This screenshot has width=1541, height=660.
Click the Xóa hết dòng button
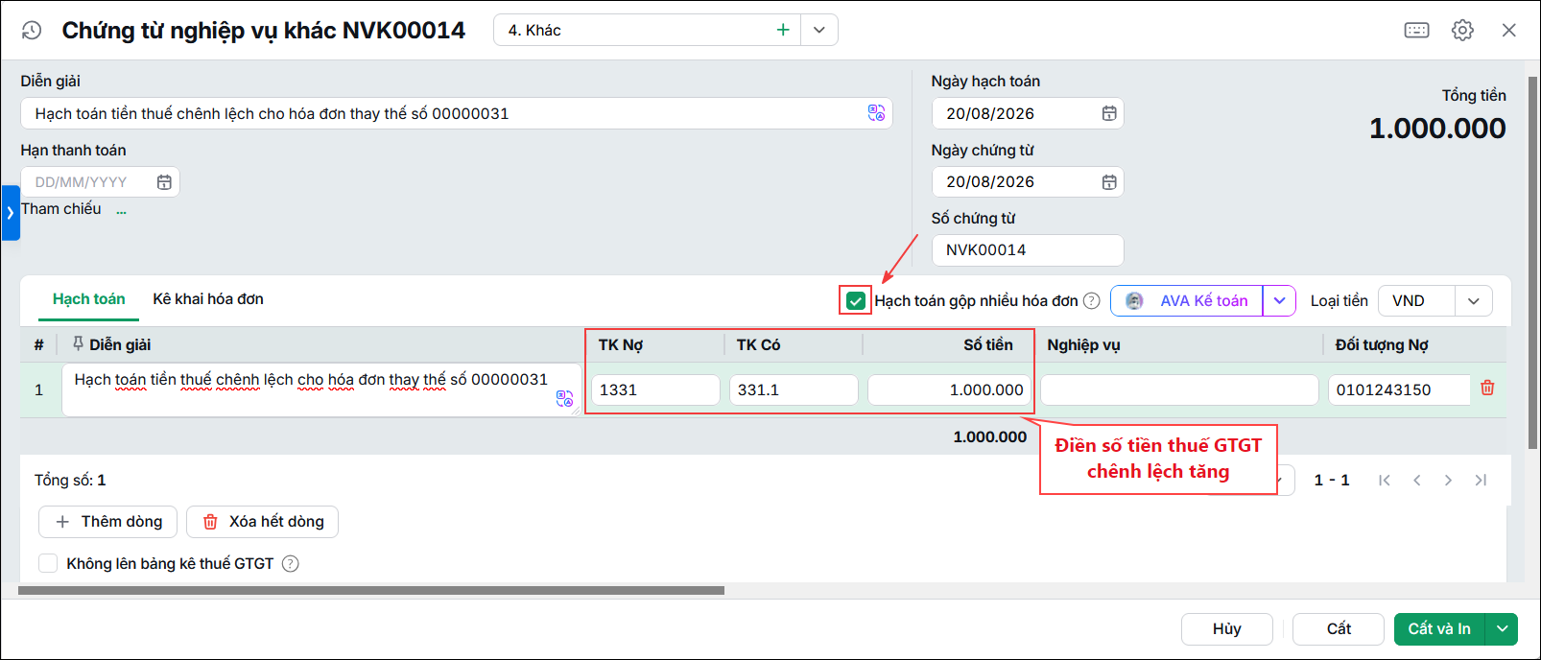[x=262, y=522]
